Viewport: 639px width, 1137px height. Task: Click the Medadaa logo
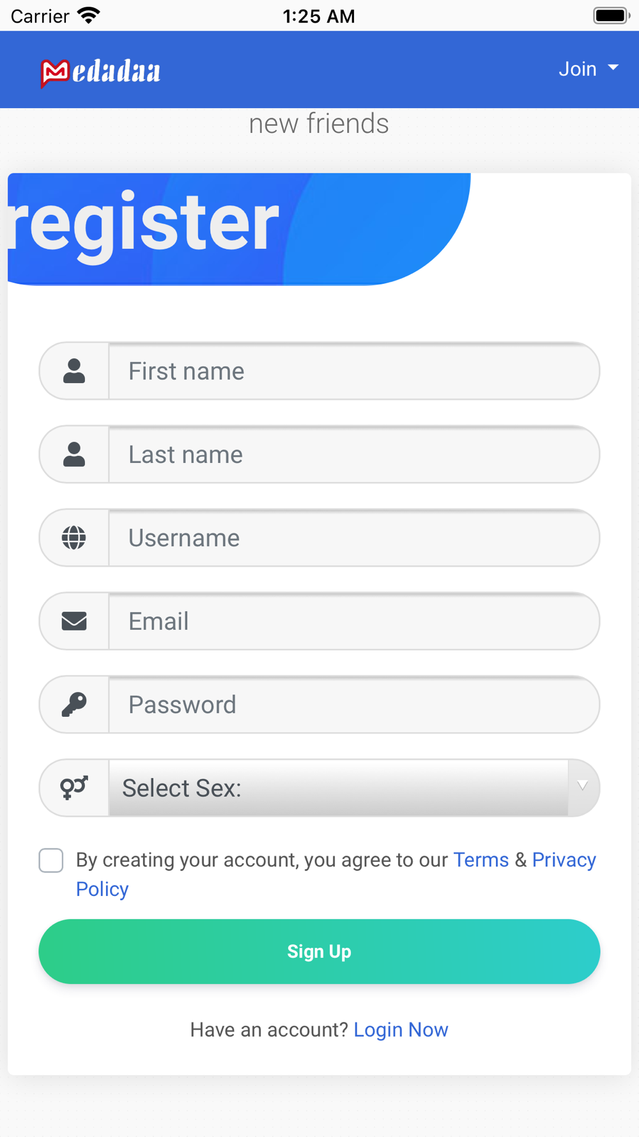tap(100, 72)
